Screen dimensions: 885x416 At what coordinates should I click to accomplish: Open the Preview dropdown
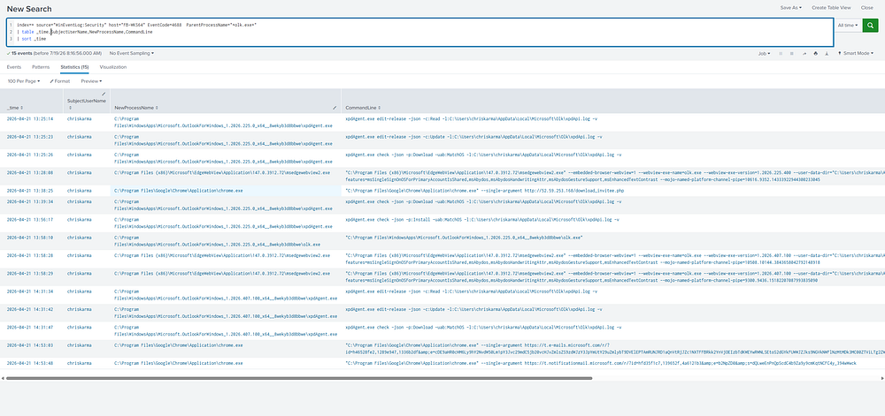click(91, 81)
